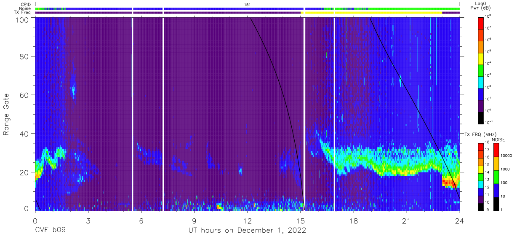Click range gate tick label '40'
The height and width of the screenshot is (239, 517).
click(24, 134)
